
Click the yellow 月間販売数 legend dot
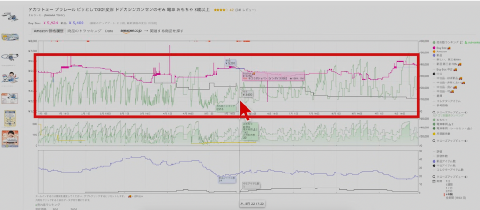point(434,134)
